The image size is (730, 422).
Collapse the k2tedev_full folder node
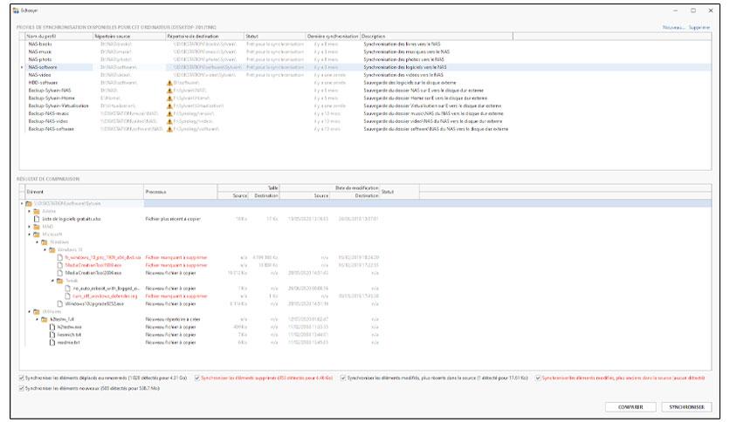(38, 319)
